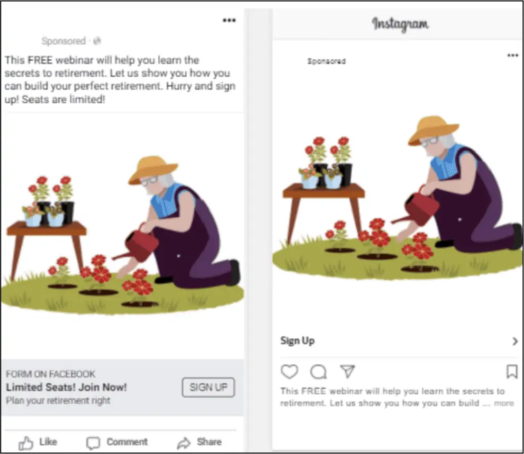524x454 pixels.
Task: Click 'Limited Seats! Join Now!' headline
Action: coord(67,387)
